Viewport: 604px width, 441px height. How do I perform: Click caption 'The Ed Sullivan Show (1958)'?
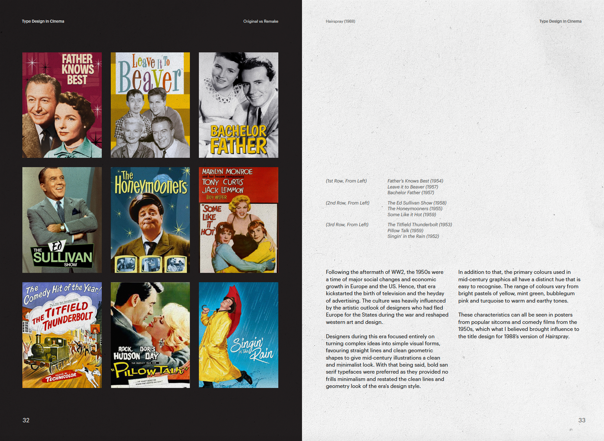tap(417, 203)
